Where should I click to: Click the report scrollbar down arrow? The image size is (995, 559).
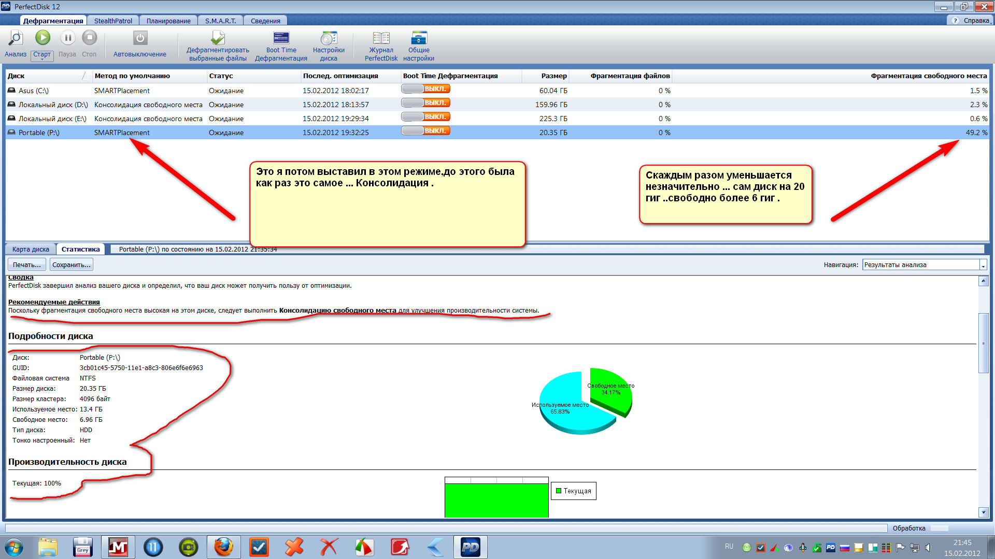click(x=983, y=512)
